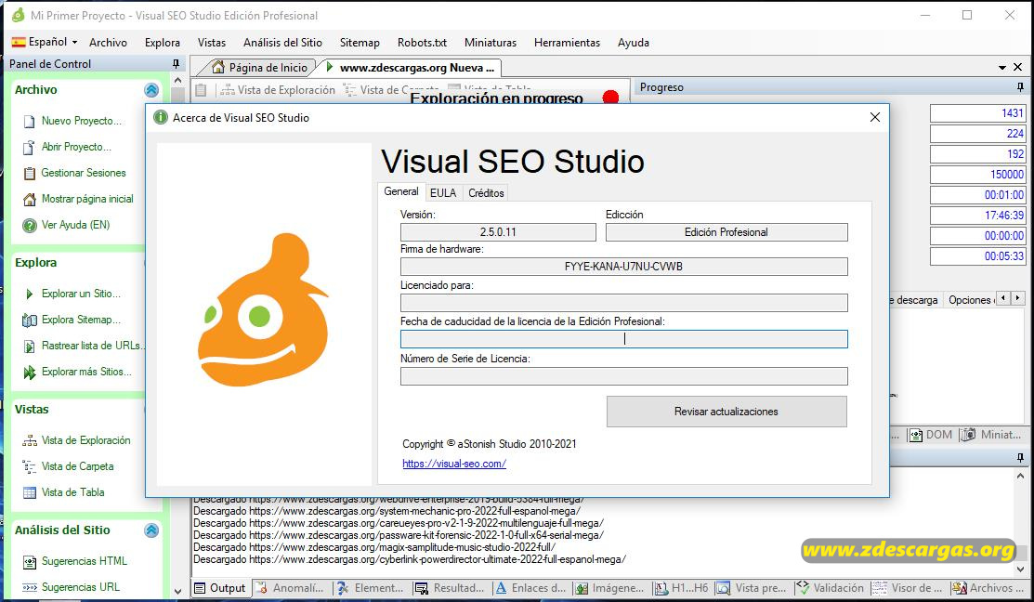Pin the Progreso pane

click(x=1020, y=87)
